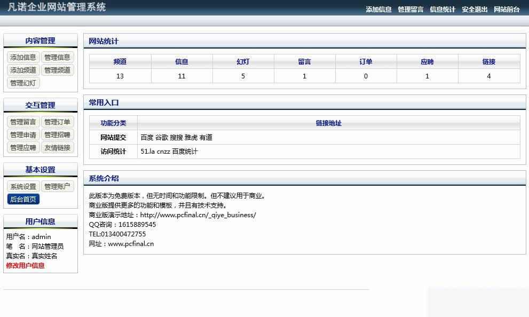The image size is (529, 317).
Task: Click 管理留言 in the interaction panel
Action: (22, 122)
